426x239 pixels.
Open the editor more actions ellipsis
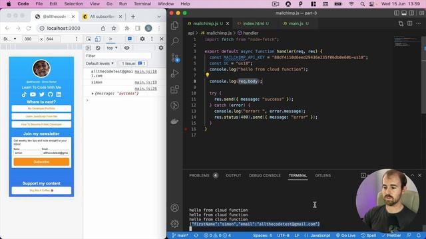(x=418, y=24)
